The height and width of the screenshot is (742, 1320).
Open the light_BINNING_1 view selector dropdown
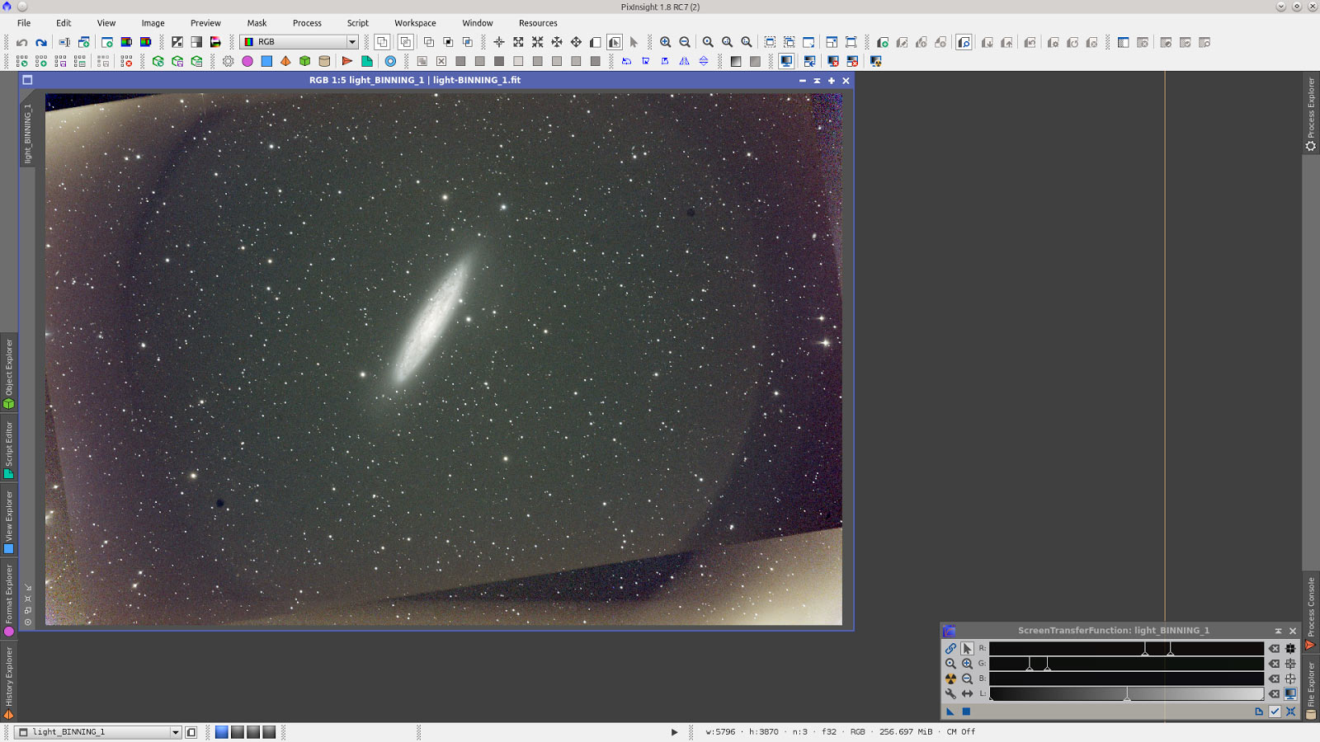175,731
